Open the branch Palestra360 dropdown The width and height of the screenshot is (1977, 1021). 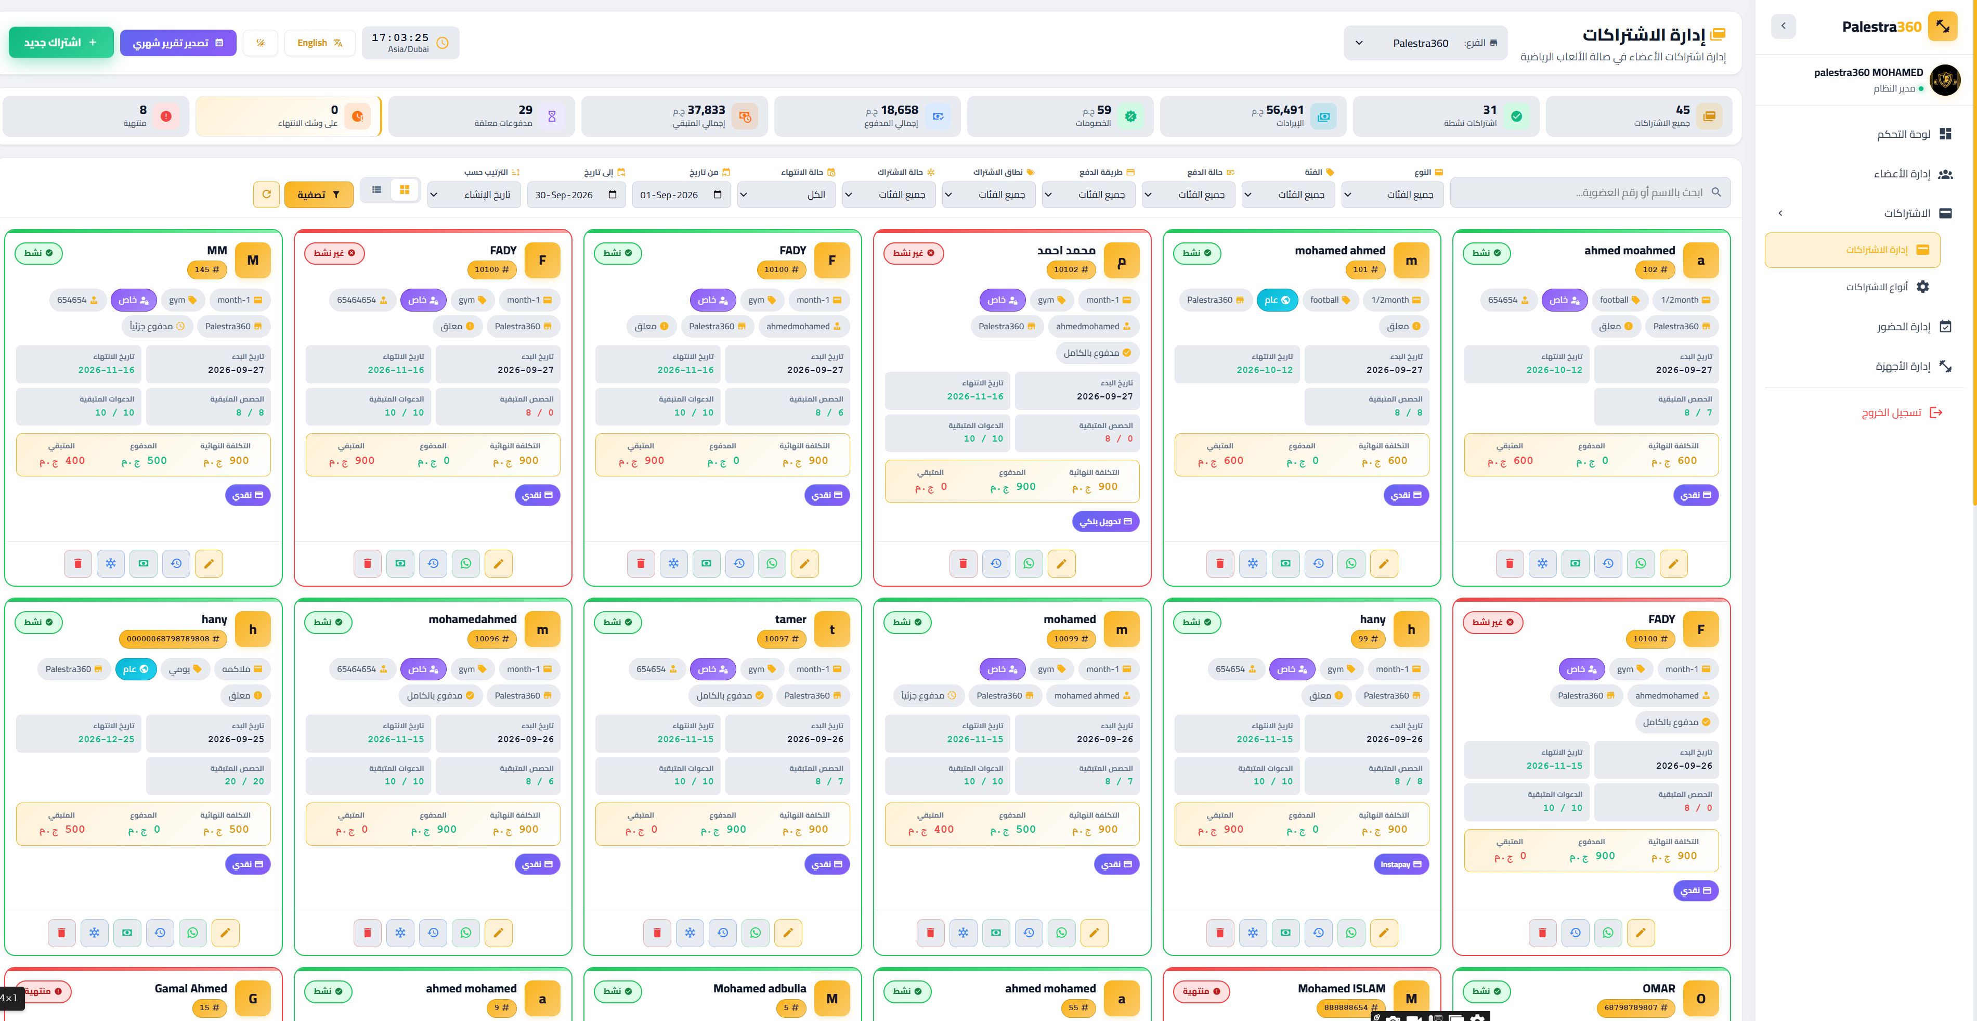click(x=1425, y=43)
